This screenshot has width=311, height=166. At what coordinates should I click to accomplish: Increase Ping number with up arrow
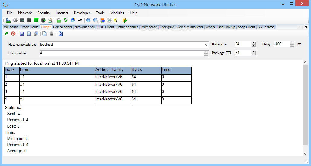pos(206,52)
